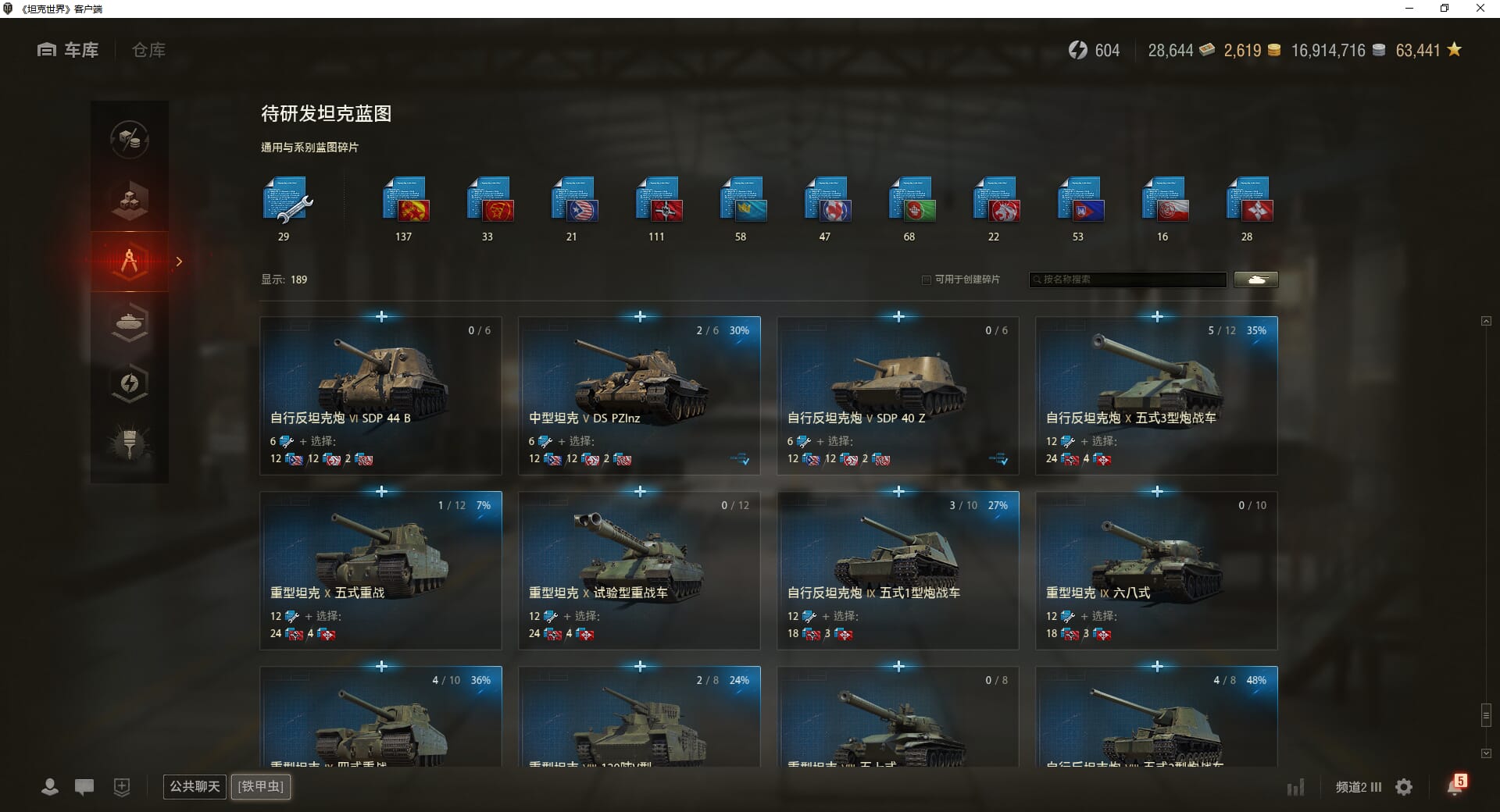Open the contacts person icon at the bottom left
Viewport: 1500px width, 812px height.
pos(50,787)
